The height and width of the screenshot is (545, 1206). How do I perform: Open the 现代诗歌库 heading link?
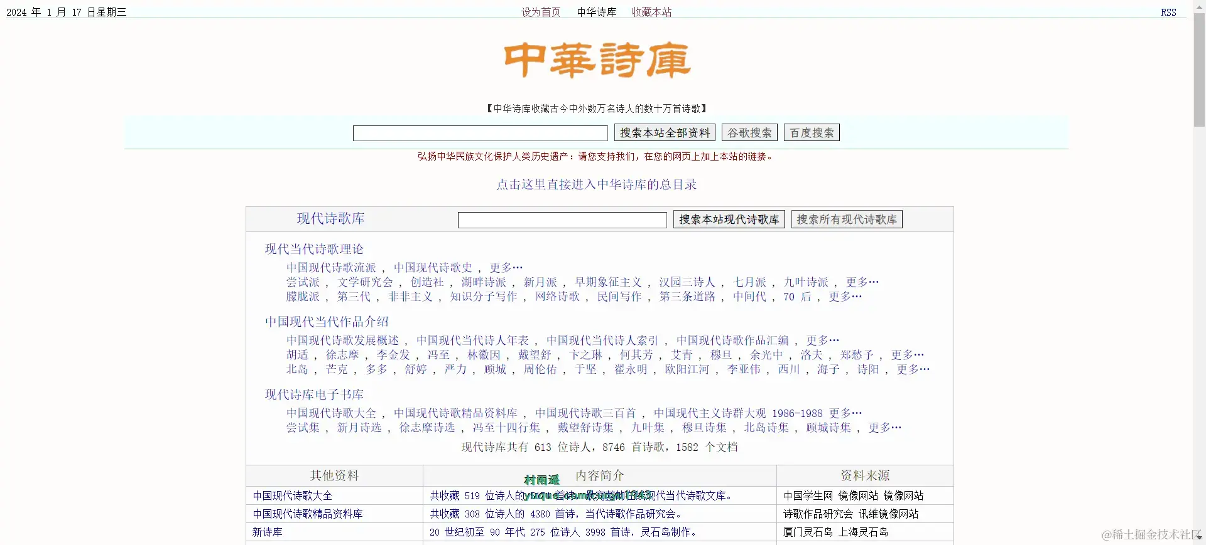330,218
